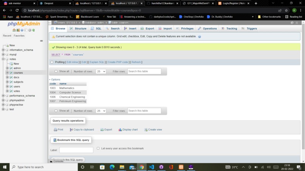Screen dimensions: 305x171
Task: Open lower Number of rows dropdown
Action: 101,111
